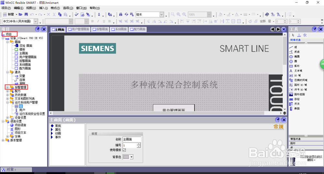Image resolution: width=324 pixels, height=174 pixels.
Task: Open find with the binoculars icon
Action: point(121,15)
